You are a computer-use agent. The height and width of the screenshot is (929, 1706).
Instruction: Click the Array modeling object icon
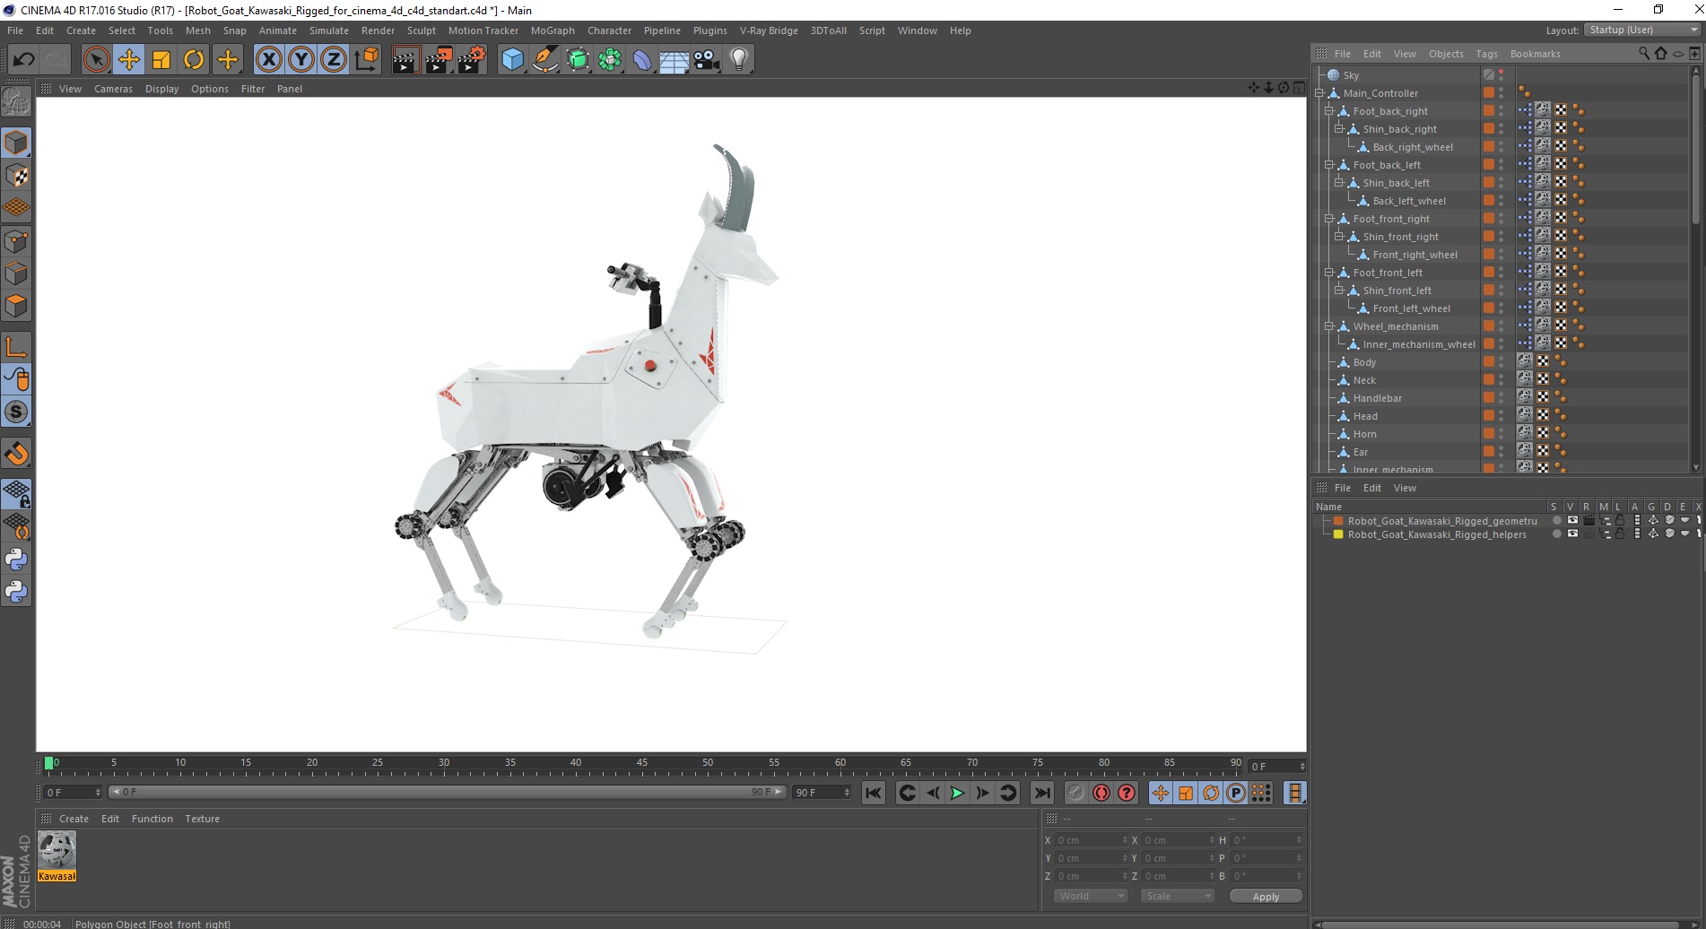[610, 60]
